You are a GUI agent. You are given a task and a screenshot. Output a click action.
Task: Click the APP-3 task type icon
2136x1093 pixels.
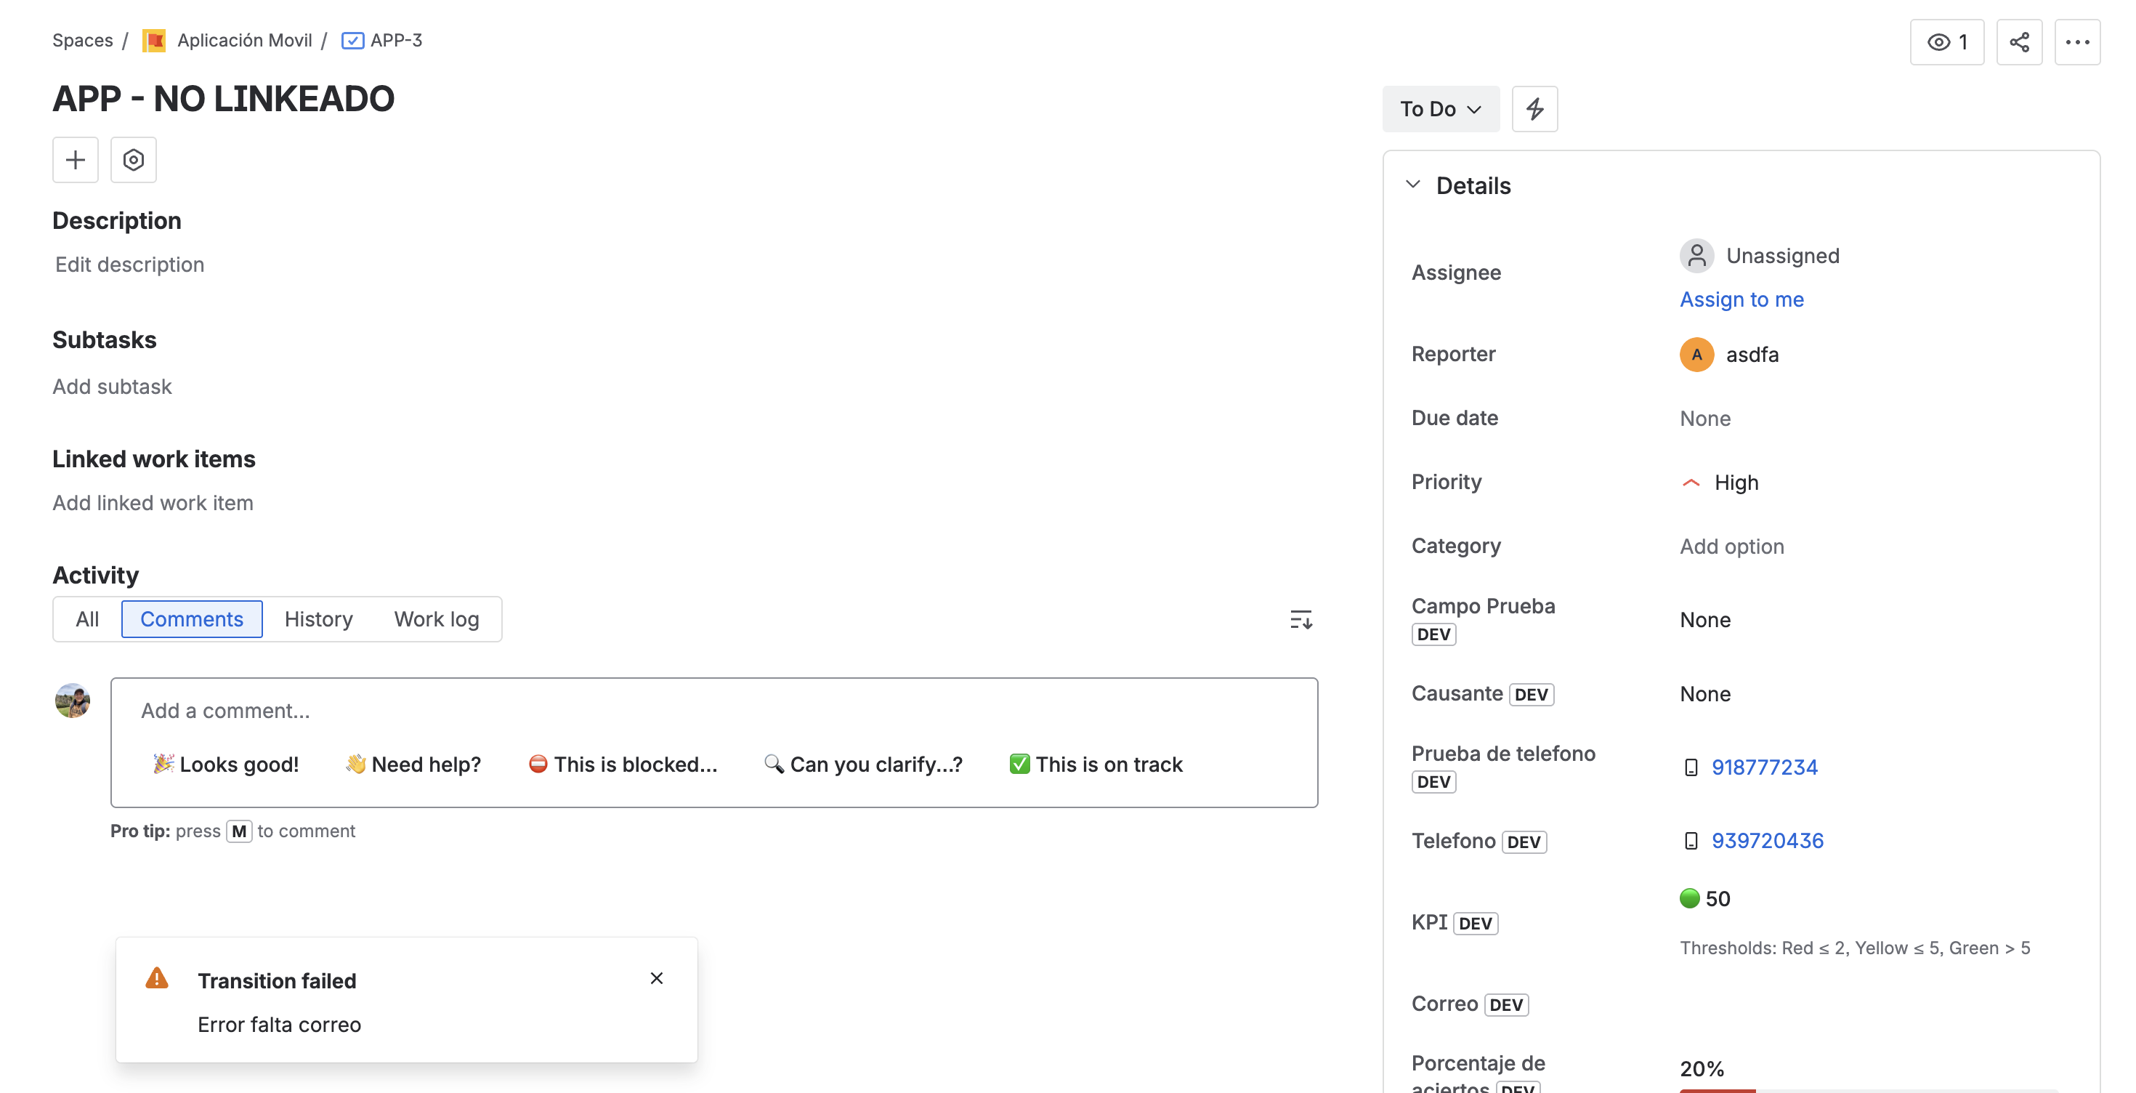352,41
